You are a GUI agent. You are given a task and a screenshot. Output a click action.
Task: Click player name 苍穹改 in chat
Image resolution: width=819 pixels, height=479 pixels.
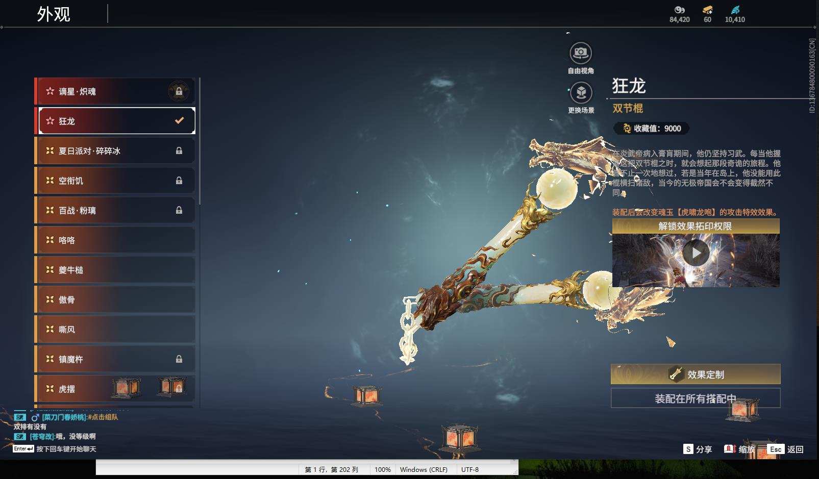coord(41,437)
